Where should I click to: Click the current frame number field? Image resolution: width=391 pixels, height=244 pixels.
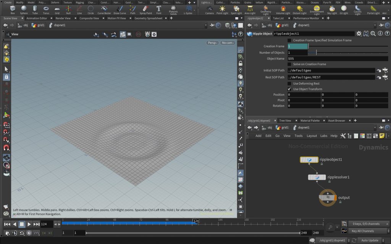pos(47,224)
